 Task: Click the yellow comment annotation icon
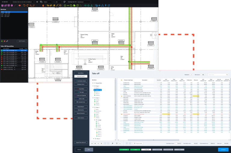click(x=60, y=5)
